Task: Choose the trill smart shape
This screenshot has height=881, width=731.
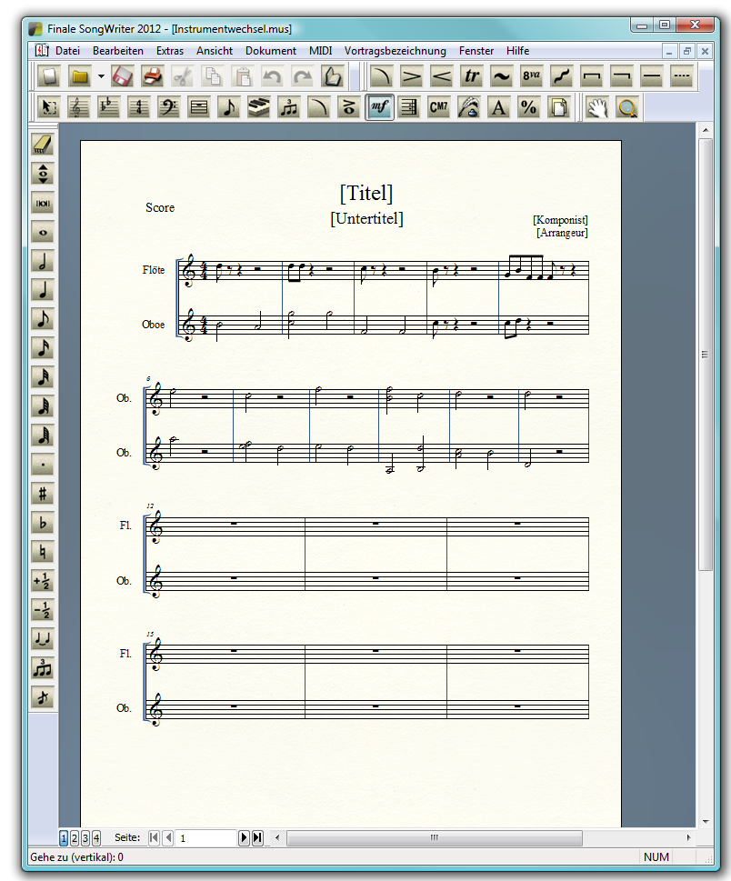Action: [x=471, y=75]
